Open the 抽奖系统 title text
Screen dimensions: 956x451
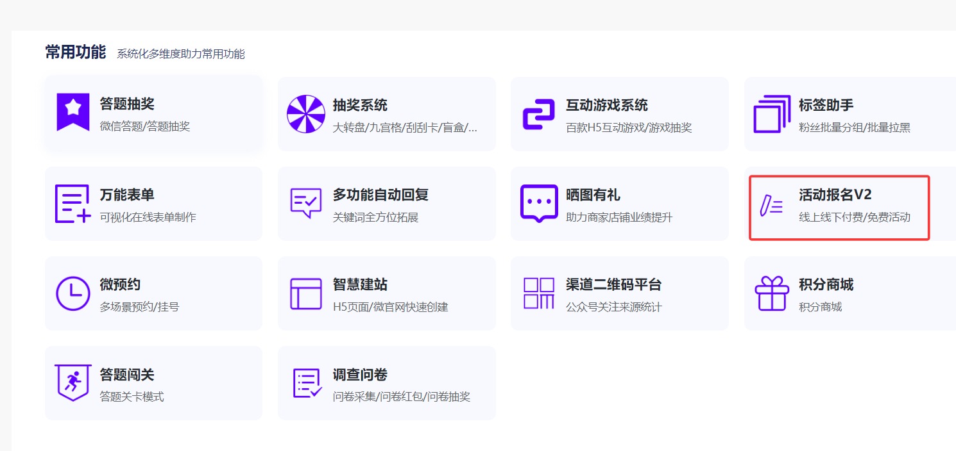360,105
